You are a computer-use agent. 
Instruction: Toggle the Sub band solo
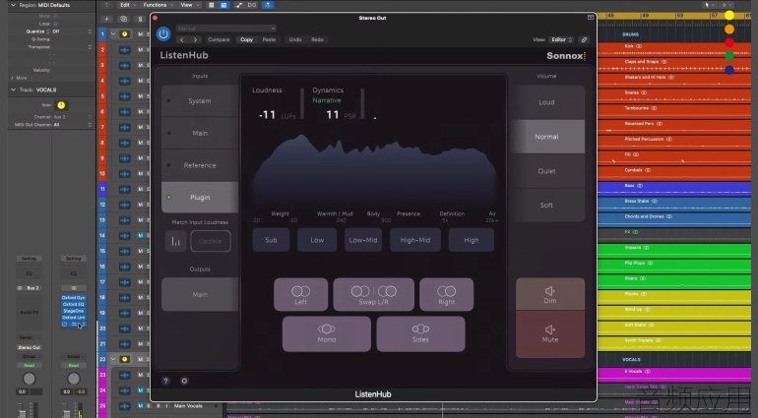(271, 240)
